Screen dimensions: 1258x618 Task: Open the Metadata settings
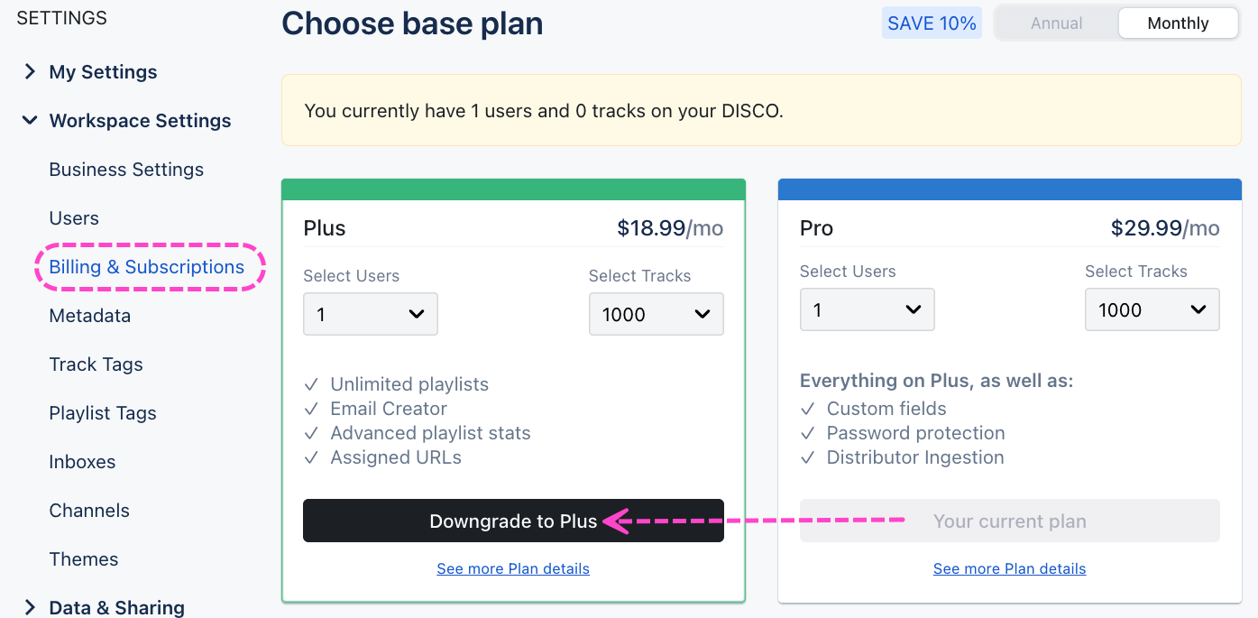pyautogui.click(x=90, y=316)
